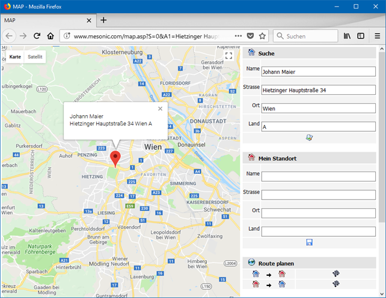Click the checkered flag in first route row
This screenshot has width=386, height=298.
tap(336, 273)
